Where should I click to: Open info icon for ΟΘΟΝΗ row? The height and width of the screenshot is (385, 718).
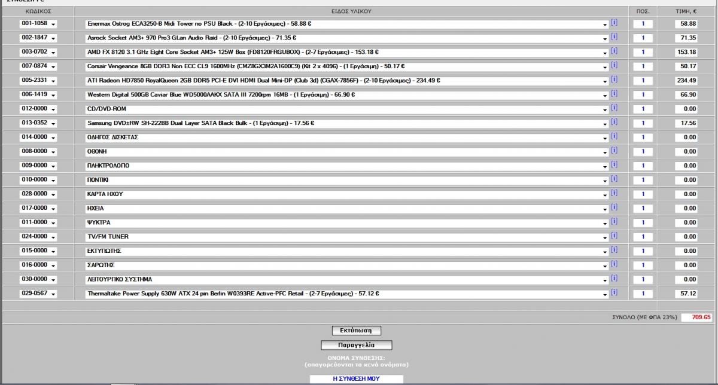tap(614, 151)
